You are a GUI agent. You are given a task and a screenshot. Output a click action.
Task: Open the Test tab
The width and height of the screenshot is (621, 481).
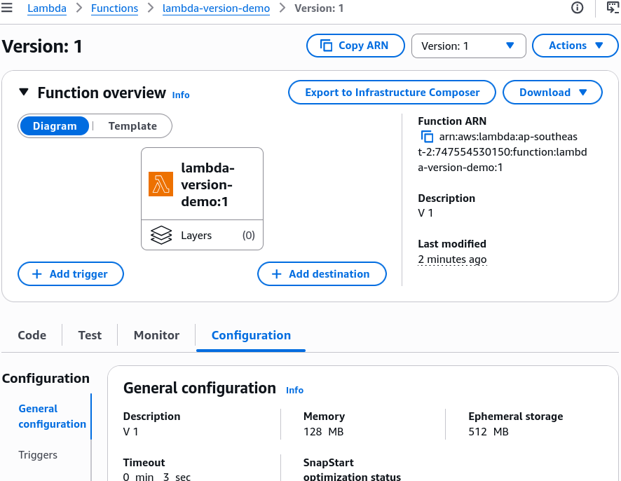click(x=90, y=335)
